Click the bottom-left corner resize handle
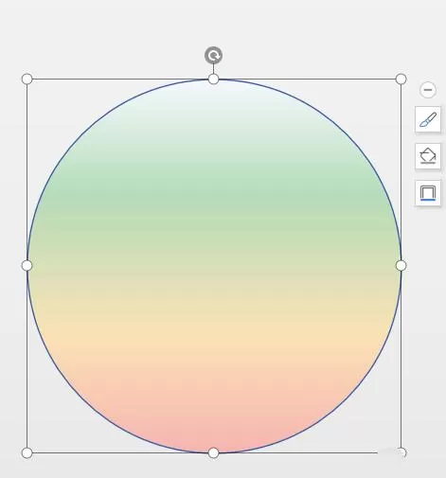Image resolution: width=446 pixels, height=478 pixels. (27, 453)
